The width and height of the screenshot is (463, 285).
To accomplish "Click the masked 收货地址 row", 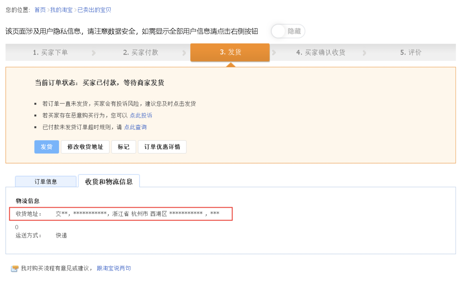I will (x=121, y=214).
